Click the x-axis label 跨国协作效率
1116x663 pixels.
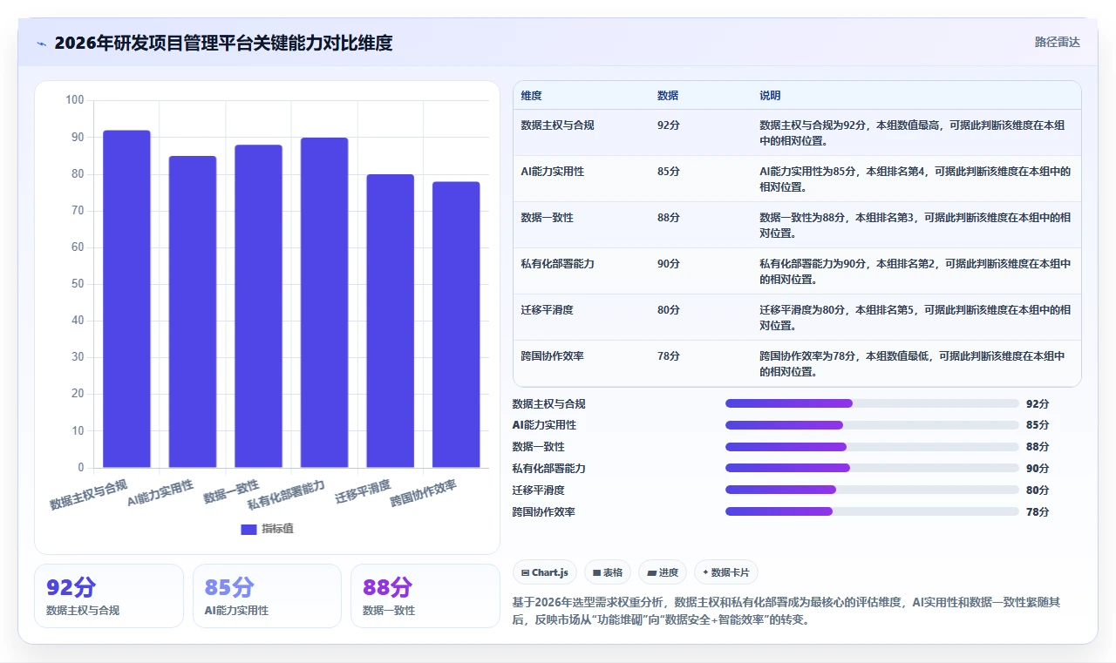pos(423,493)
